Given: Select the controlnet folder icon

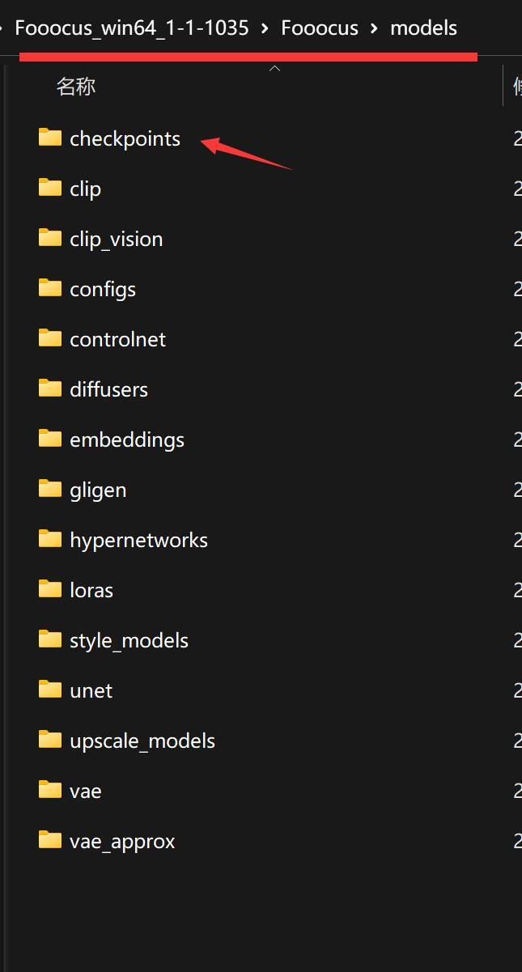Looking at the screenshot, I should click(50, 338).
